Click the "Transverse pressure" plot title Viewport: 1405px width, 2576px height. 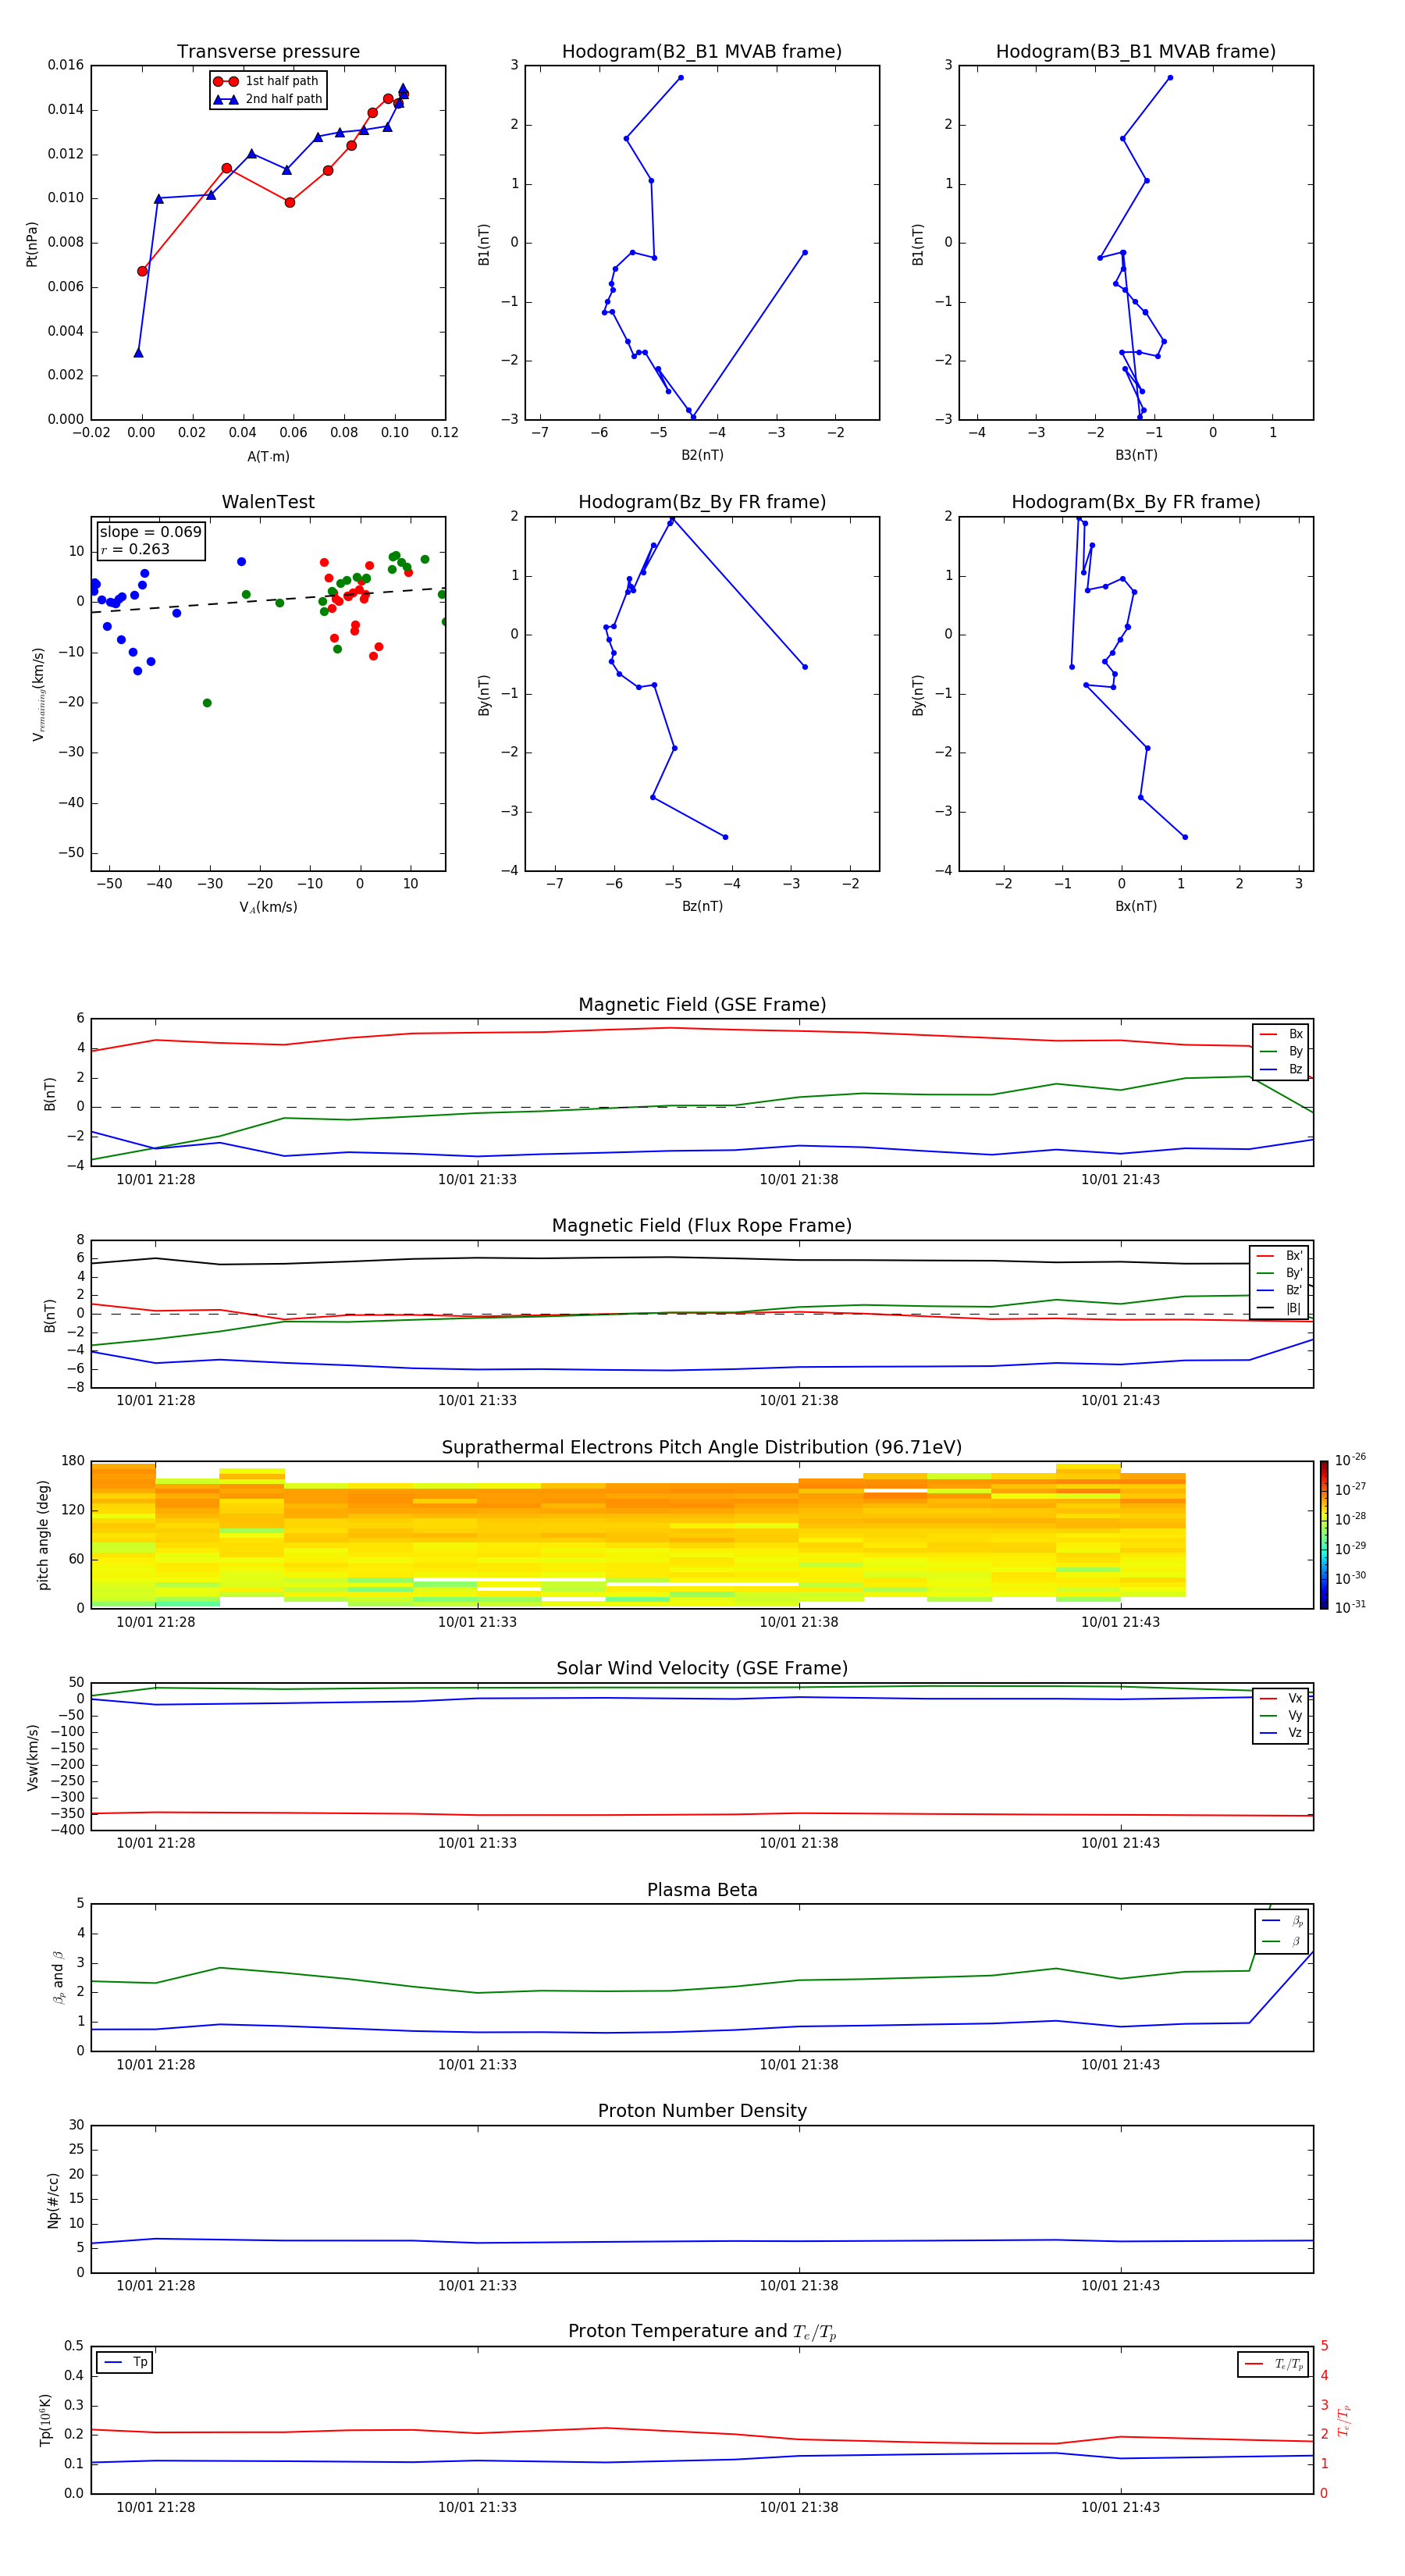(268, 52)
